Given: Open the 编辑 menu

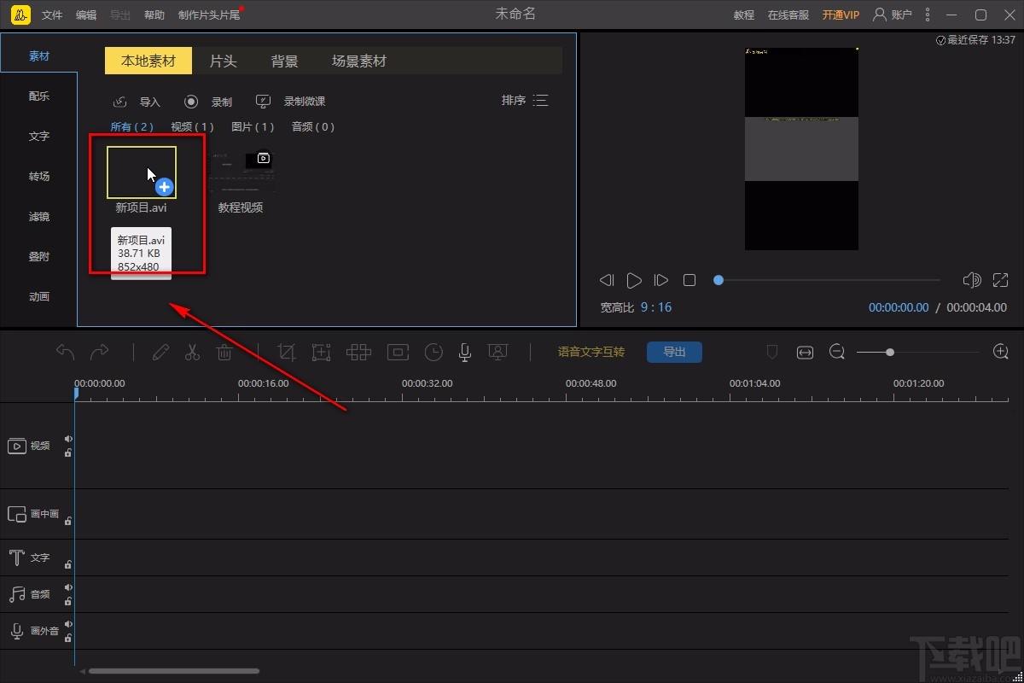Looking at the screenshot, I should (x=86, y=15).
